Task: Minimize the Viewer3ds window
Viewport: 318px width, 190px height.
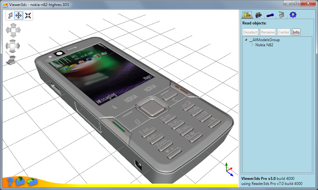Action: point(287,3)
